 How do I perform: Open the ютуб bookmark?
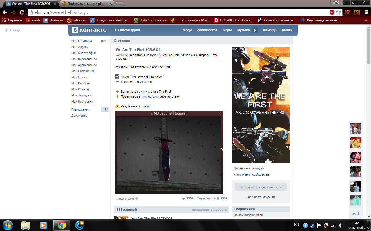tap(33, 20)
